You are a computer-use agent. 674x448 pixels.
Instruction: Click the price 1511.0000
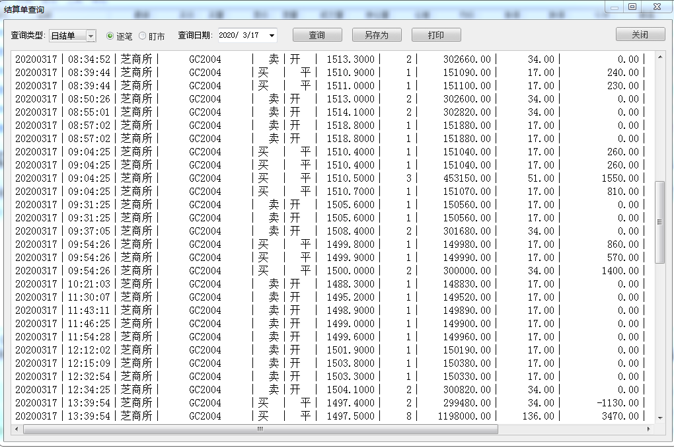coord(350,85)
